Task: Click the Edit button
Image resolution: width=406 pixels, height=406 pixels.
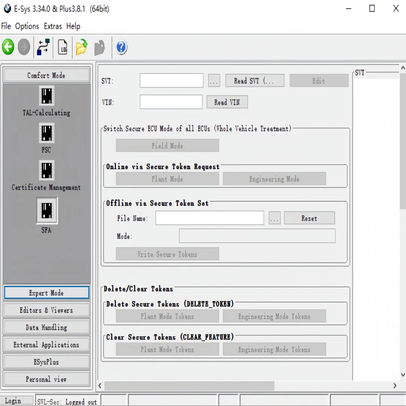Action: 319,80
